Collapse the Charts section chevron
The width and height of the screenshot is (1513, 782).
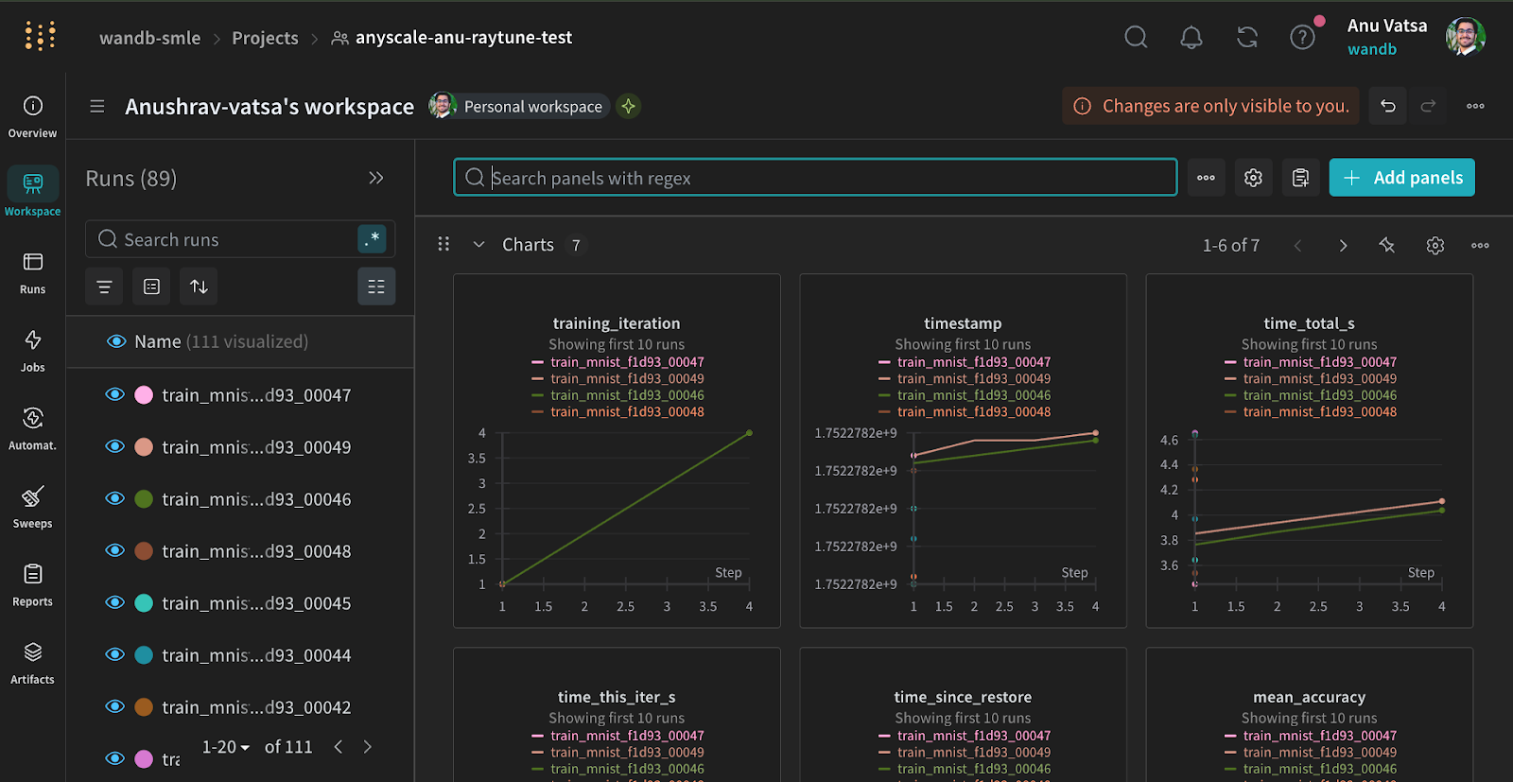click(478, 245)
